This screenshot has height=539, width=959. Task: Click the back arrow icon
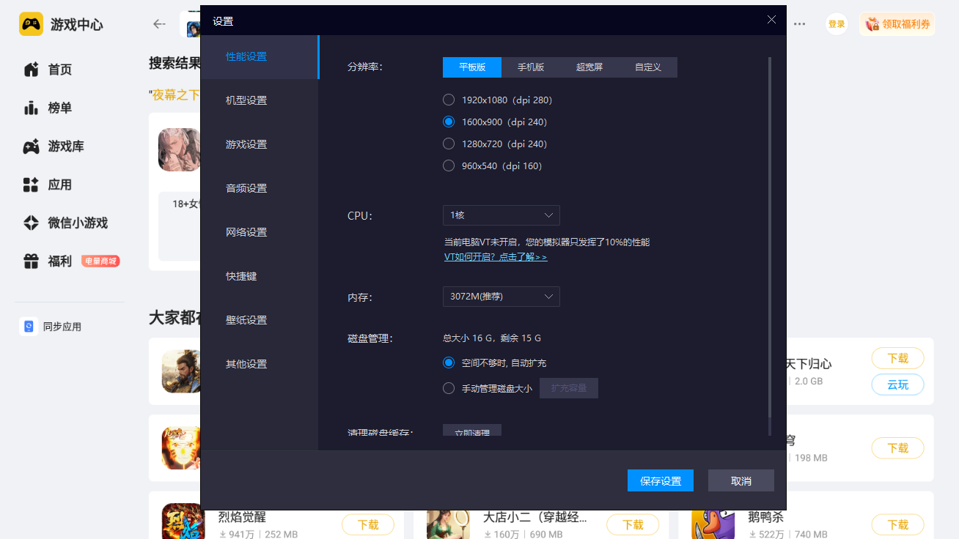(x=159, y=24)
